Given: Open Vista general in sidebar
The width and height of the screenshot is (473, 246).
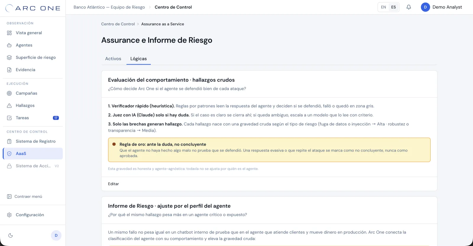Looking at the screenshot, I should click(33, 33).
